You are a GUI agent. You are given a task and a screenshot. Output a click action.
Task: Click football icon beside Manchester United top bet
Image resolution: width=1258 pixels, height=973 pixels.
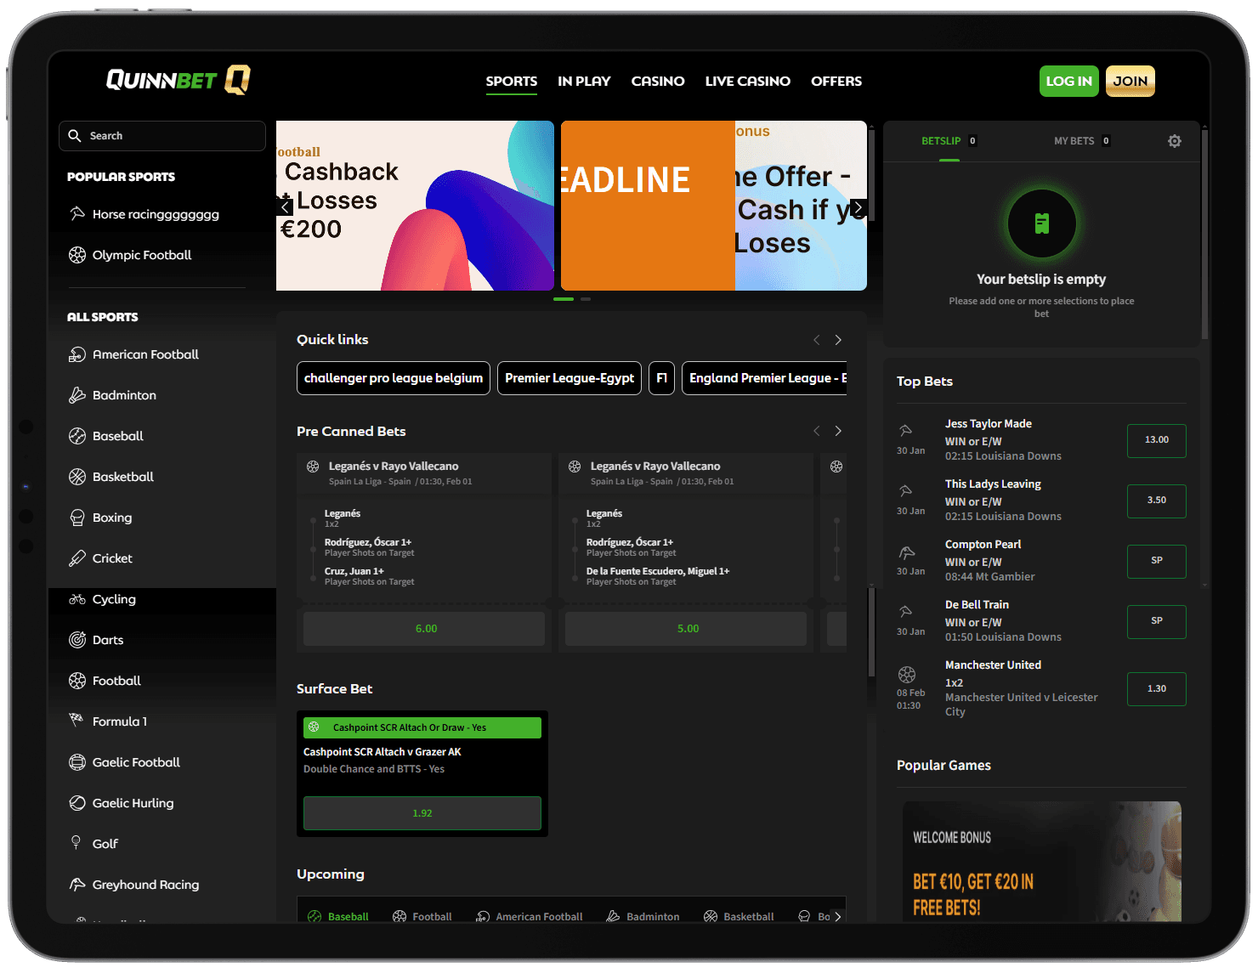click(x=907, y=675)
